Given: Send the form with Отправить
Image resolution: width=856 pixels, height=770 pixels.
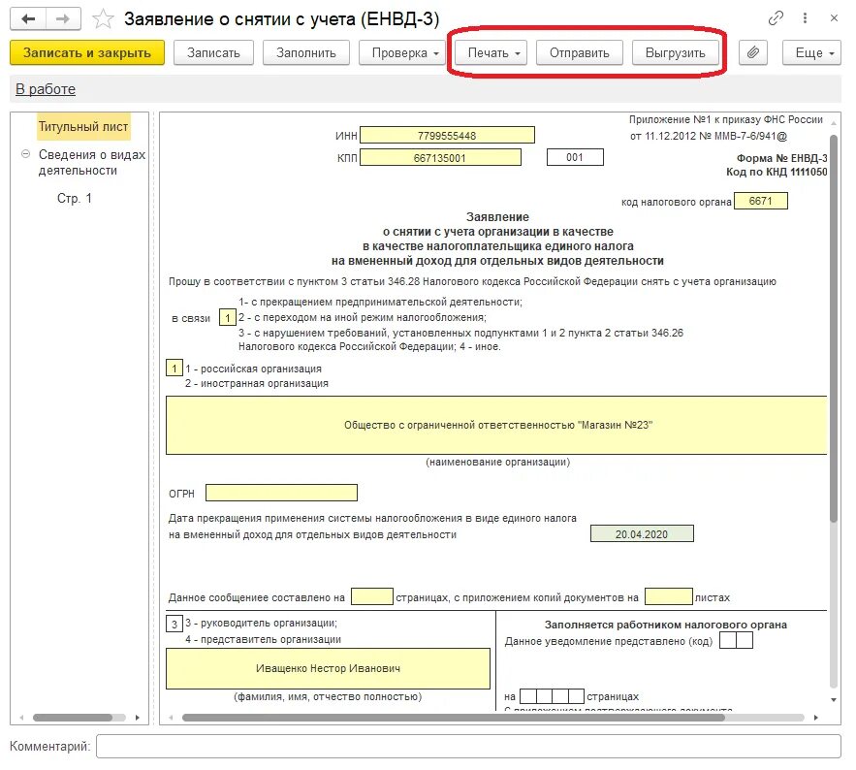Looking at the screenshot, I should pos(579,52).
